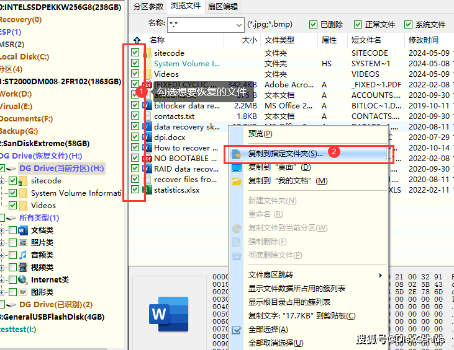Click the PDF icon of NO BOOTABLE file
This screenshot has height=350, width=454.
click(147, 158)
